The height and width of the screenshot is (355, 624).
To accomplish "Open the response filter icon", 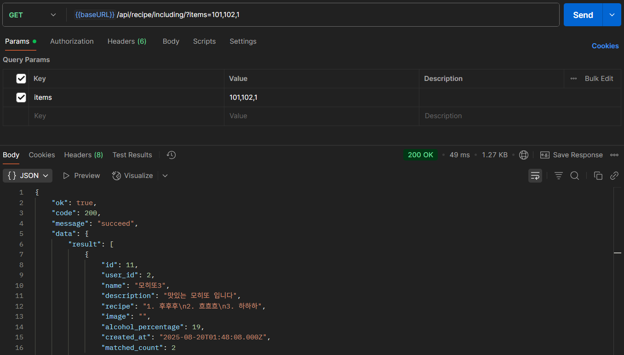I will pos(559,176).
